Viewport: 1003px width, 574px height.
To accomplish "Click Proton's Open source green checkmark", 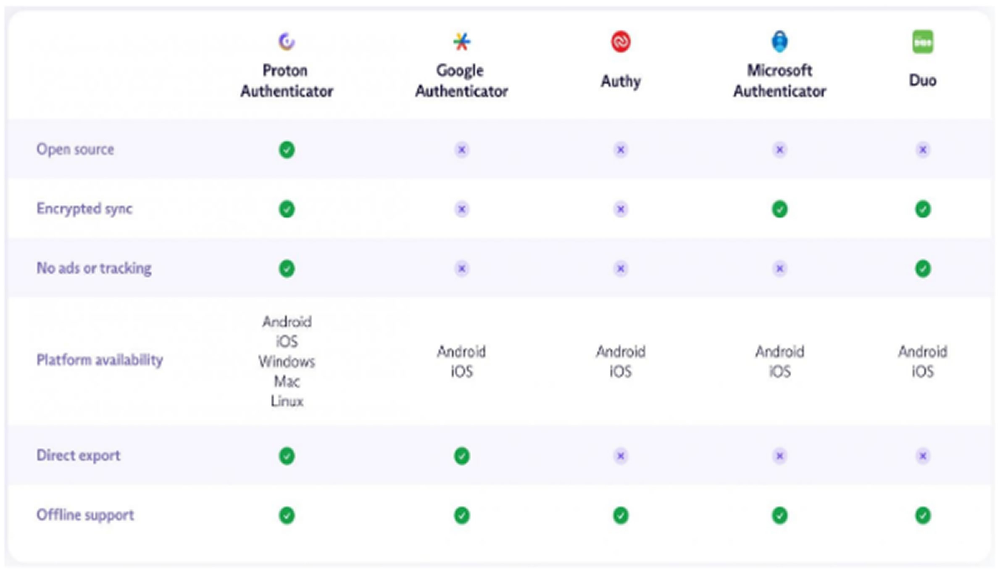I will tap(287, 150).
